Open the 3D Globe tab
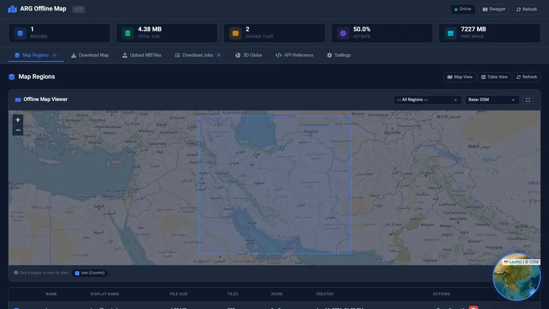Viewport: 549px width, 309px height. click(249, 55)
